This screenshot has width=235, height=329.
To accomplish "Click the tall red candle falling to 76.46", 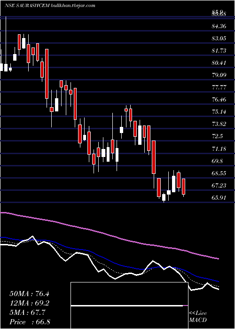I will [47, 74].
